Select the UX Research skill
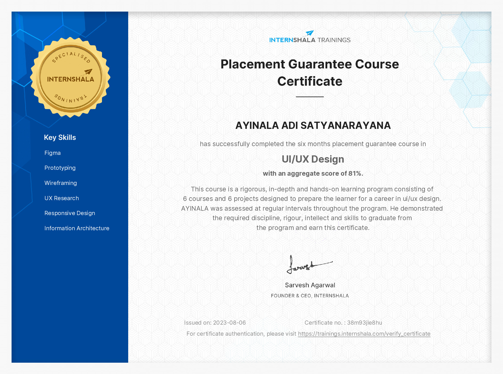The width and height of the screenshot is (503, 374). (62, 198)
